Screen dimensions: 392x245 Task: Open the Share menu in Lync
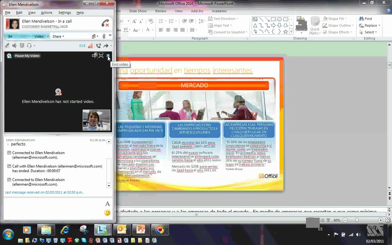click(x=58, y=36)
